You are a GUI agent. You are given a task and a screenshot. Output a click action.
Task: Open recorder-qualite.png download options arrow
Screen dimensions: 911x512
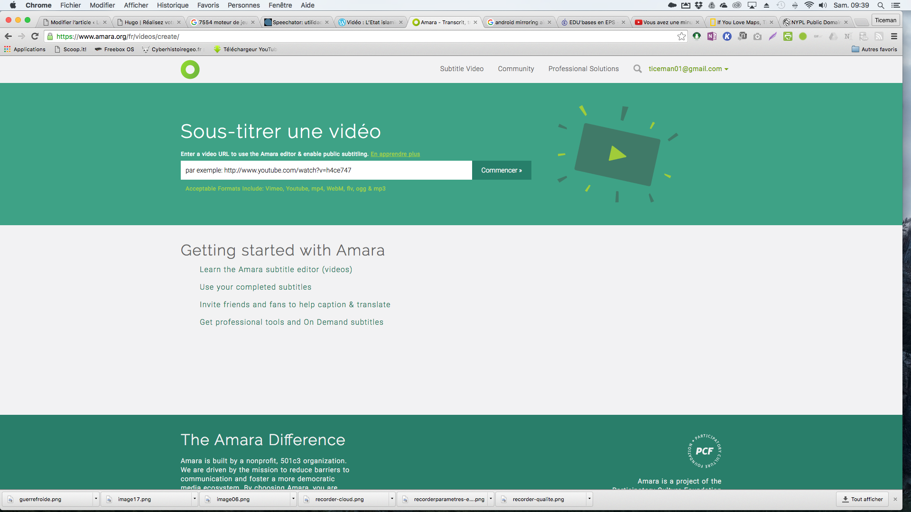click(x=589, y=499)
